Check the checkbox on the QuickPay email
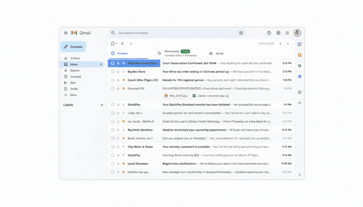 pyautogui.click(x=113, y=104)
